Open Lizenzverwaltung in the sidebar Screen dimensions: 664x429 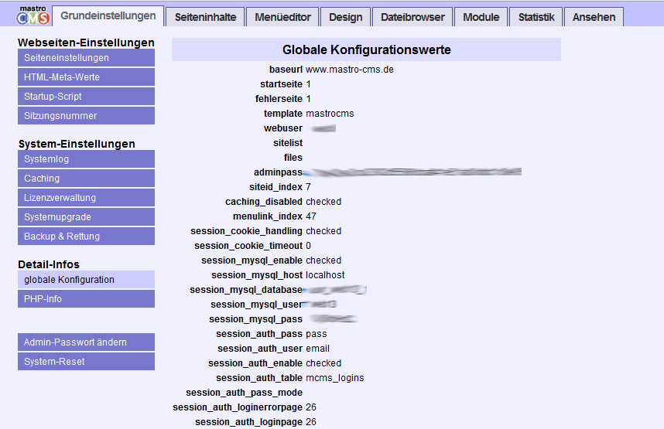pos(86,198)
